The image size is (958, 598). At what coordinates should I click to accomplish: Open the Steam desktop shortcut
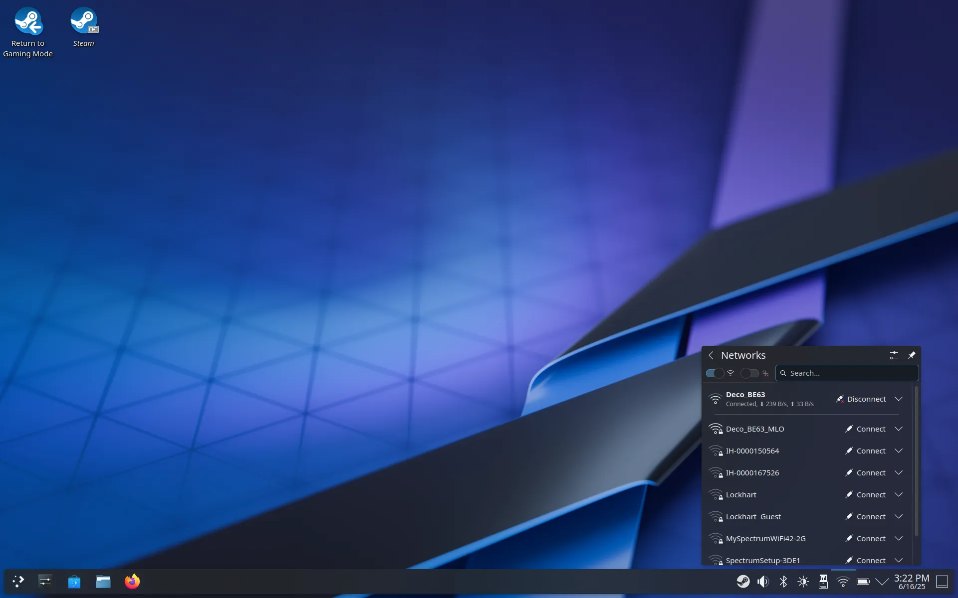tap(83, 27)
